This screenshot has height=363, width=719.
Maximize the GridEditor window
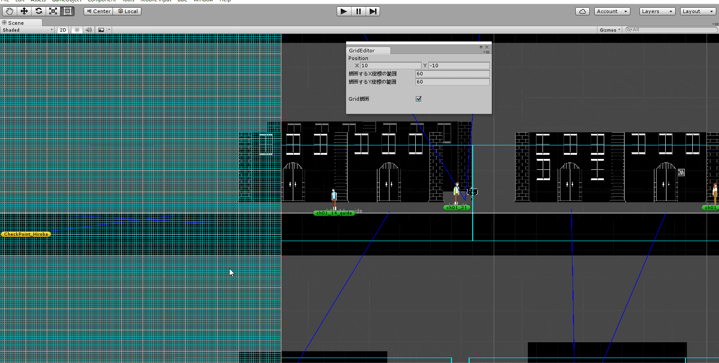tap(481, 47)
